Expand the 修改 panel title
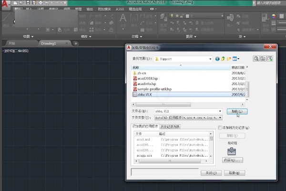 point(86,37)
